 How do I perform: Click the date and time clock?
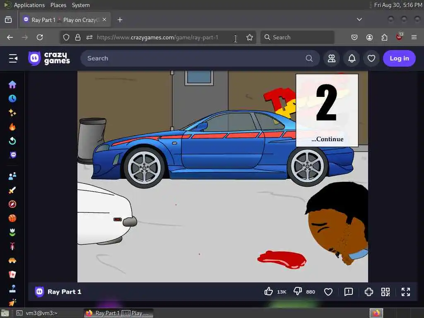click(398, 5)
